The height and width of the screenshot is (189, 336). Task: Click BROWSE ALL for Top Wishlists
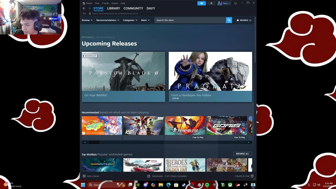pos(242,154)
